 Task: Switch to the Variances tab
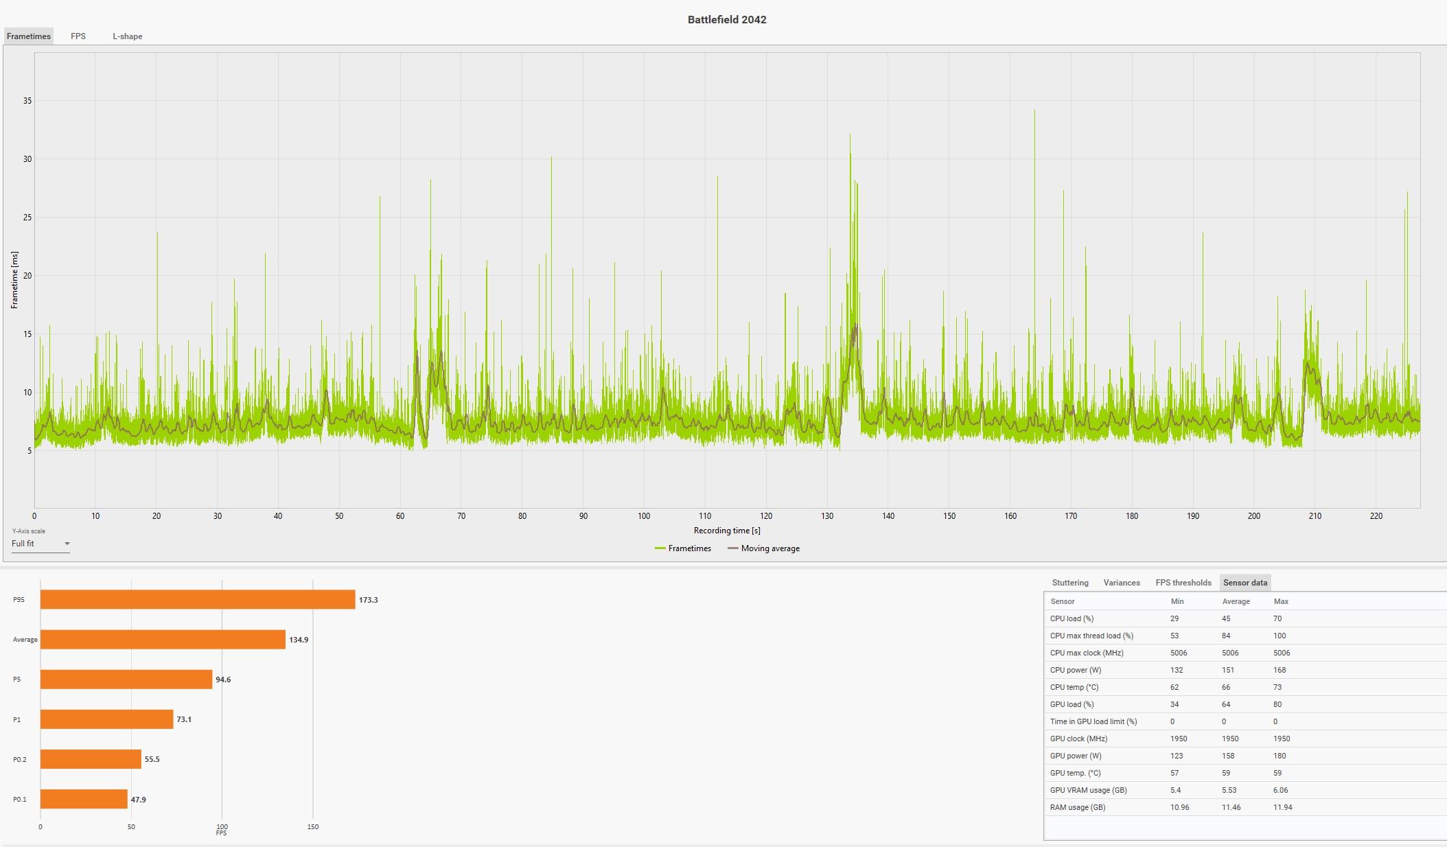[x=1122, y=583]
